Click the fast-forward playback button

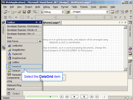pyautogui.click(x=92, y=97)
